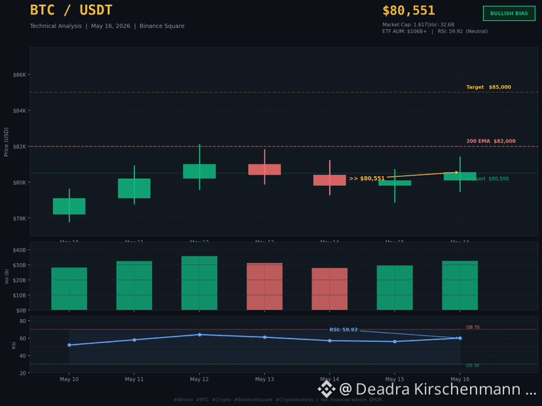This screenshot has width=542, height=406.
Task: Select the May 16 green candlestick body
Action: 460,176
